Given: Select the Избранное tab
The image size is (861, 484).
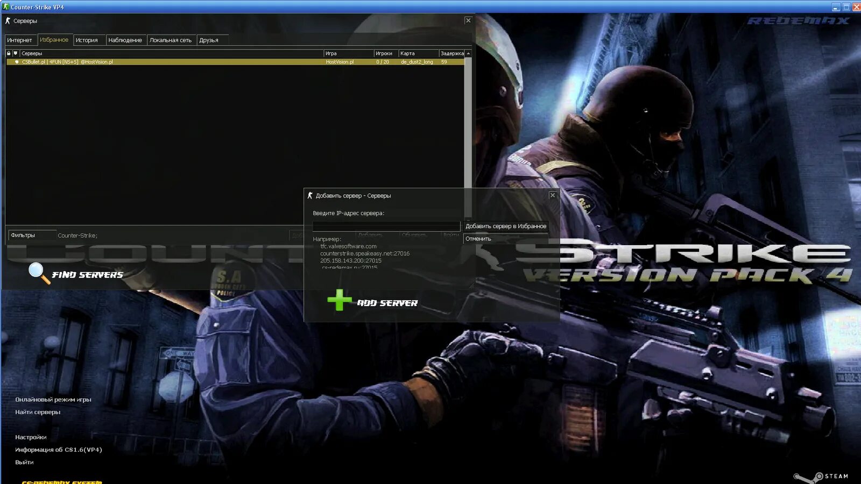Looking at the screenshot, I should [54, 40].
